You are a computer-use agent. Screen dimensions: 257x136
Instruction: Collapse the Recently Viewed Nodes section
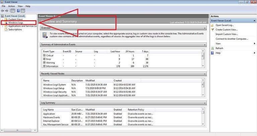tap(205, 74)
